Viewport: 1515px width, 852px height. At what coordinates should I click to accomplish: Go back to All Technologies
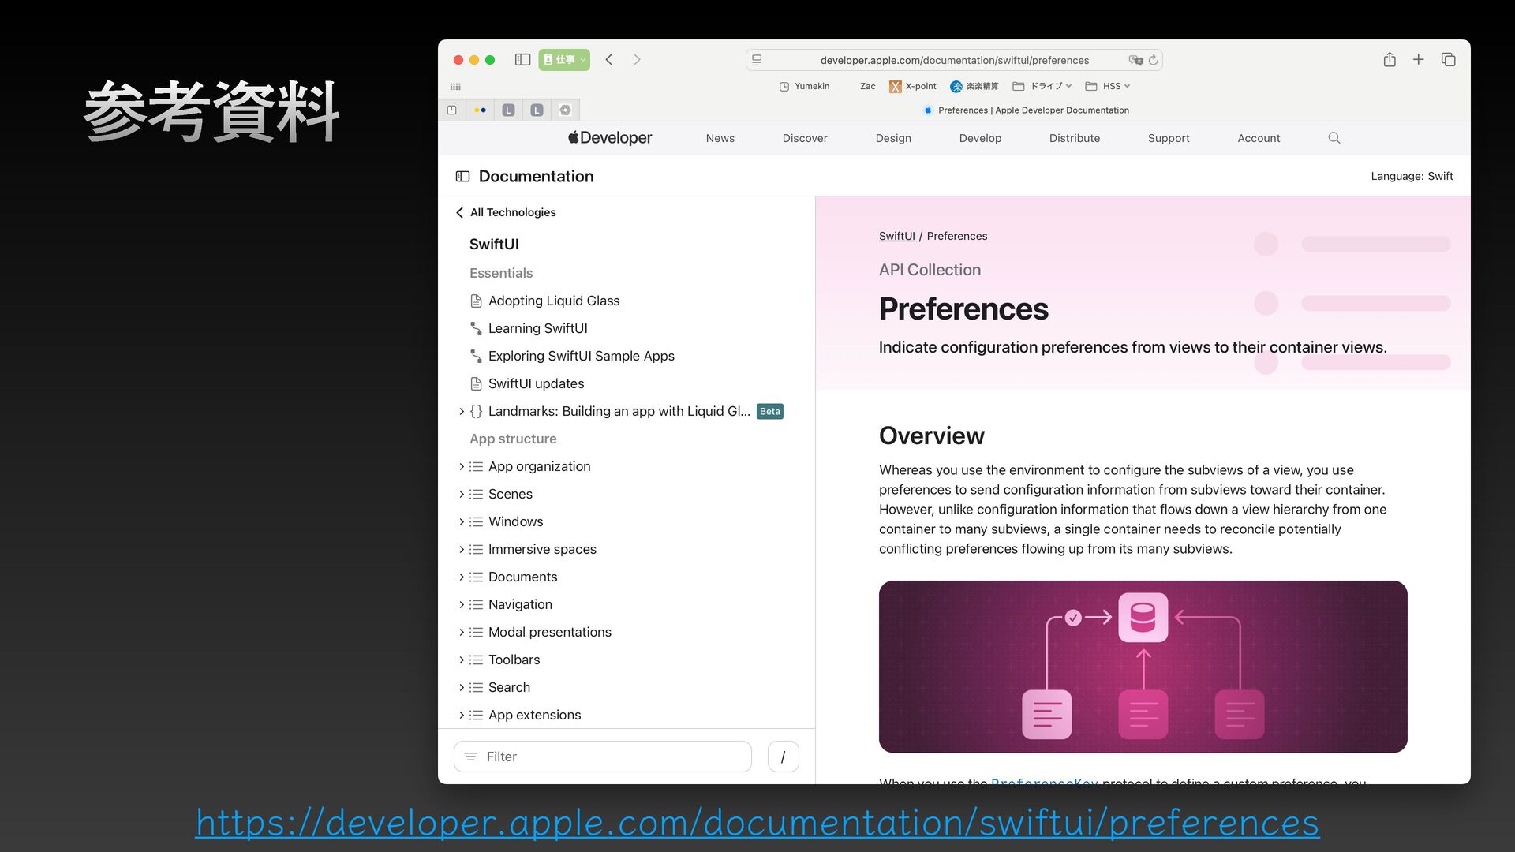click(506, 212)
